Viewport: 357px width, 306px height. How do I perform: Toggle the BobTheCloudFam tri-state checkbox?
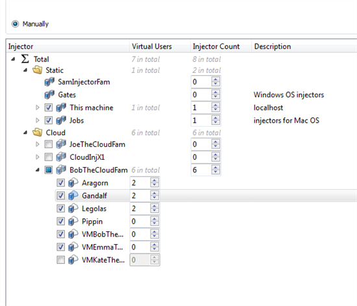(x=49, y=170)
